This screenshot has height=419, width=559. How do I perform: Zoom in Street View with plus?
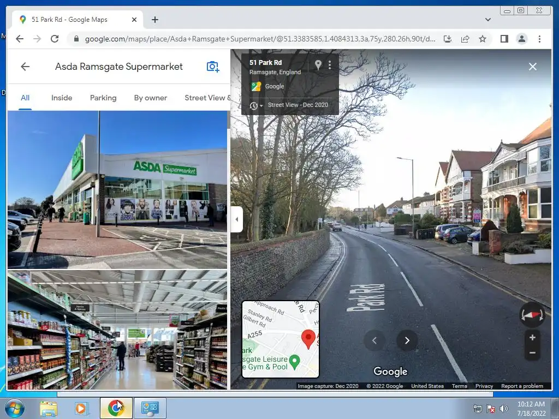(532, 337)
